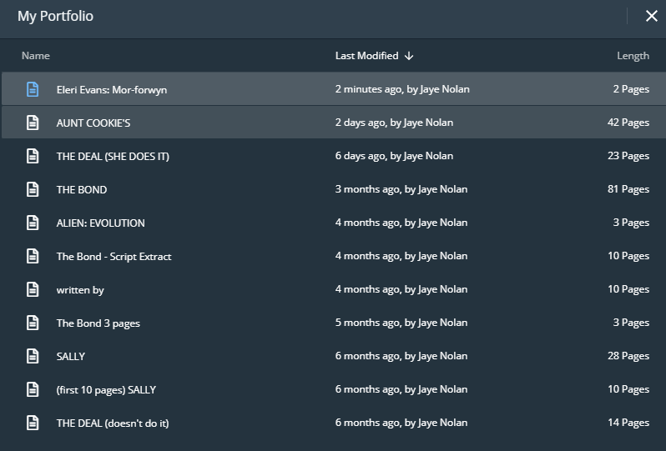Close the My Portfolio panel

(x=651, y=16)
